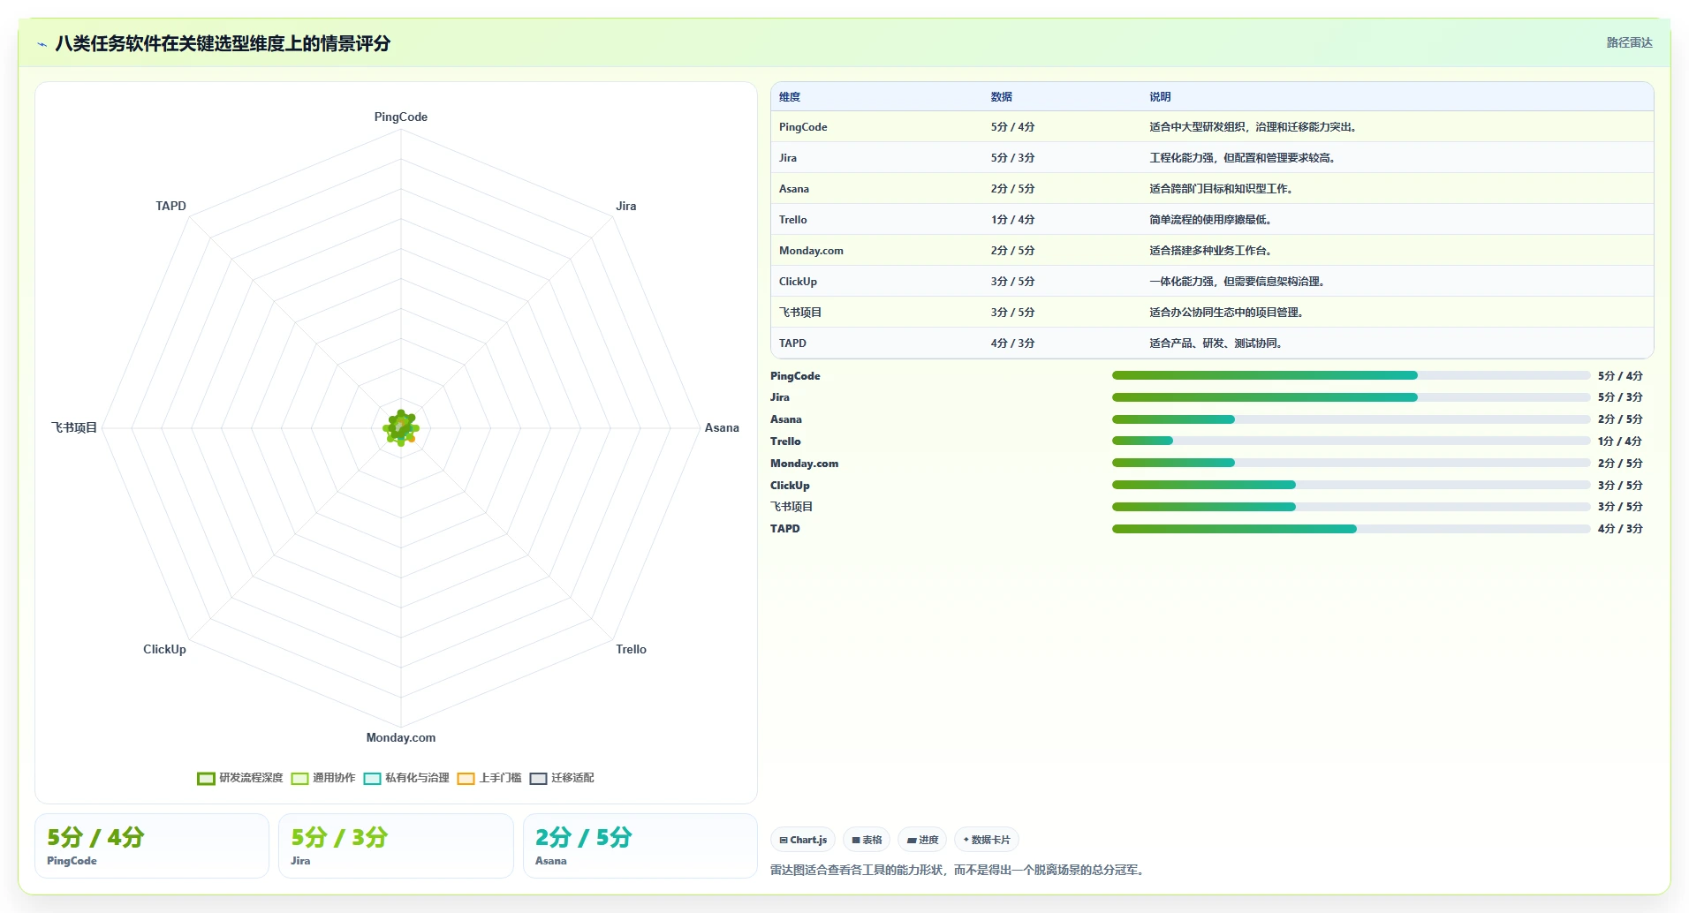
Task: Click description 适合办公协同生态中的项目管理。
Action: (x=1226, y=313)
